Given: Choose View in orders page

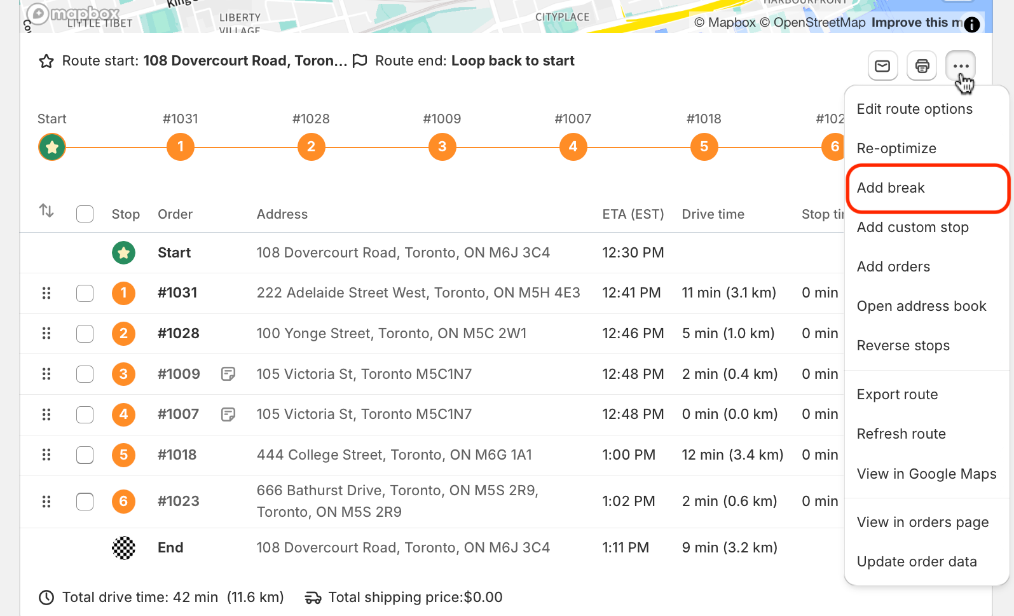Looking at the screenshot, I should click(927, 523).
